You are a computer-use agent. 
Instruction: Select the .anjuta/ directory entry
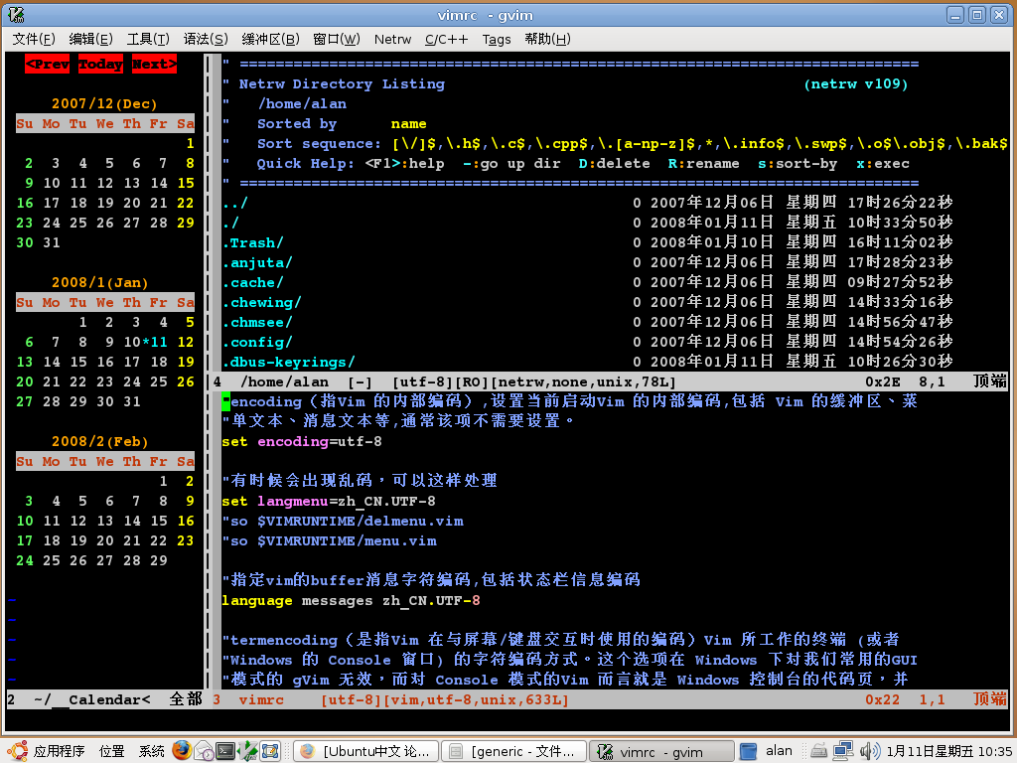coord(257,262)
